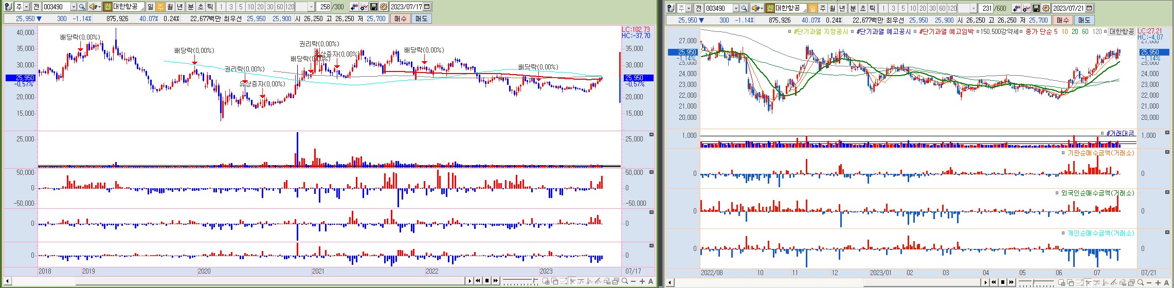1174x288 pixels.
Task: Save left chart with the floppy disk icon
Action: 374,7
